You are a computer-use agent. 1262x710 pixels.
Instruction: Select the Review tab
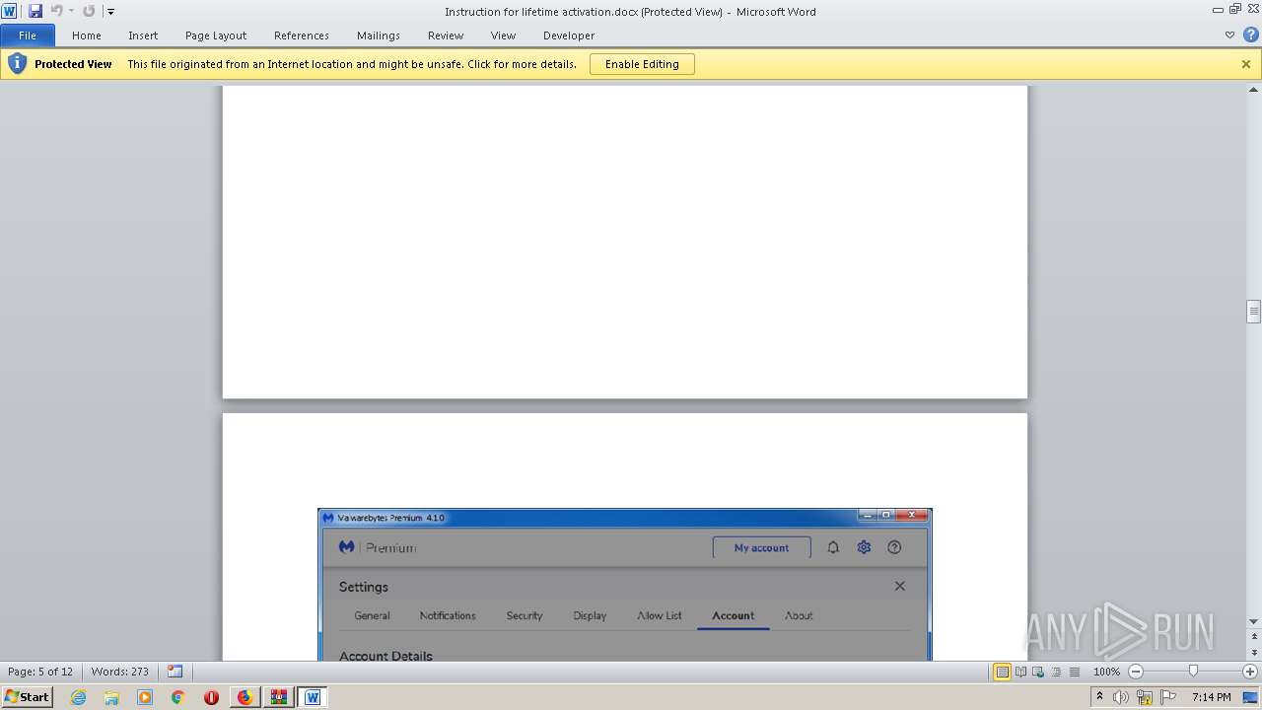pos(446,35)
